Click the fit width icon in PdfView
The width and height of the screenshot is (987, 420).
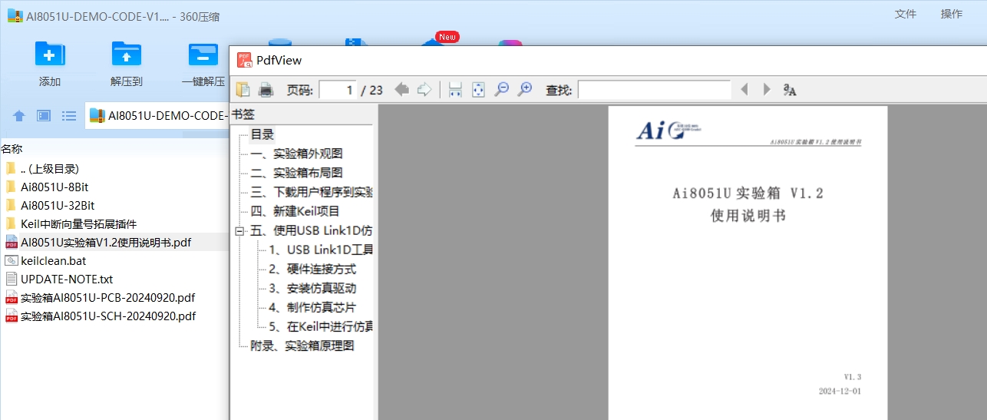point(455,90)
